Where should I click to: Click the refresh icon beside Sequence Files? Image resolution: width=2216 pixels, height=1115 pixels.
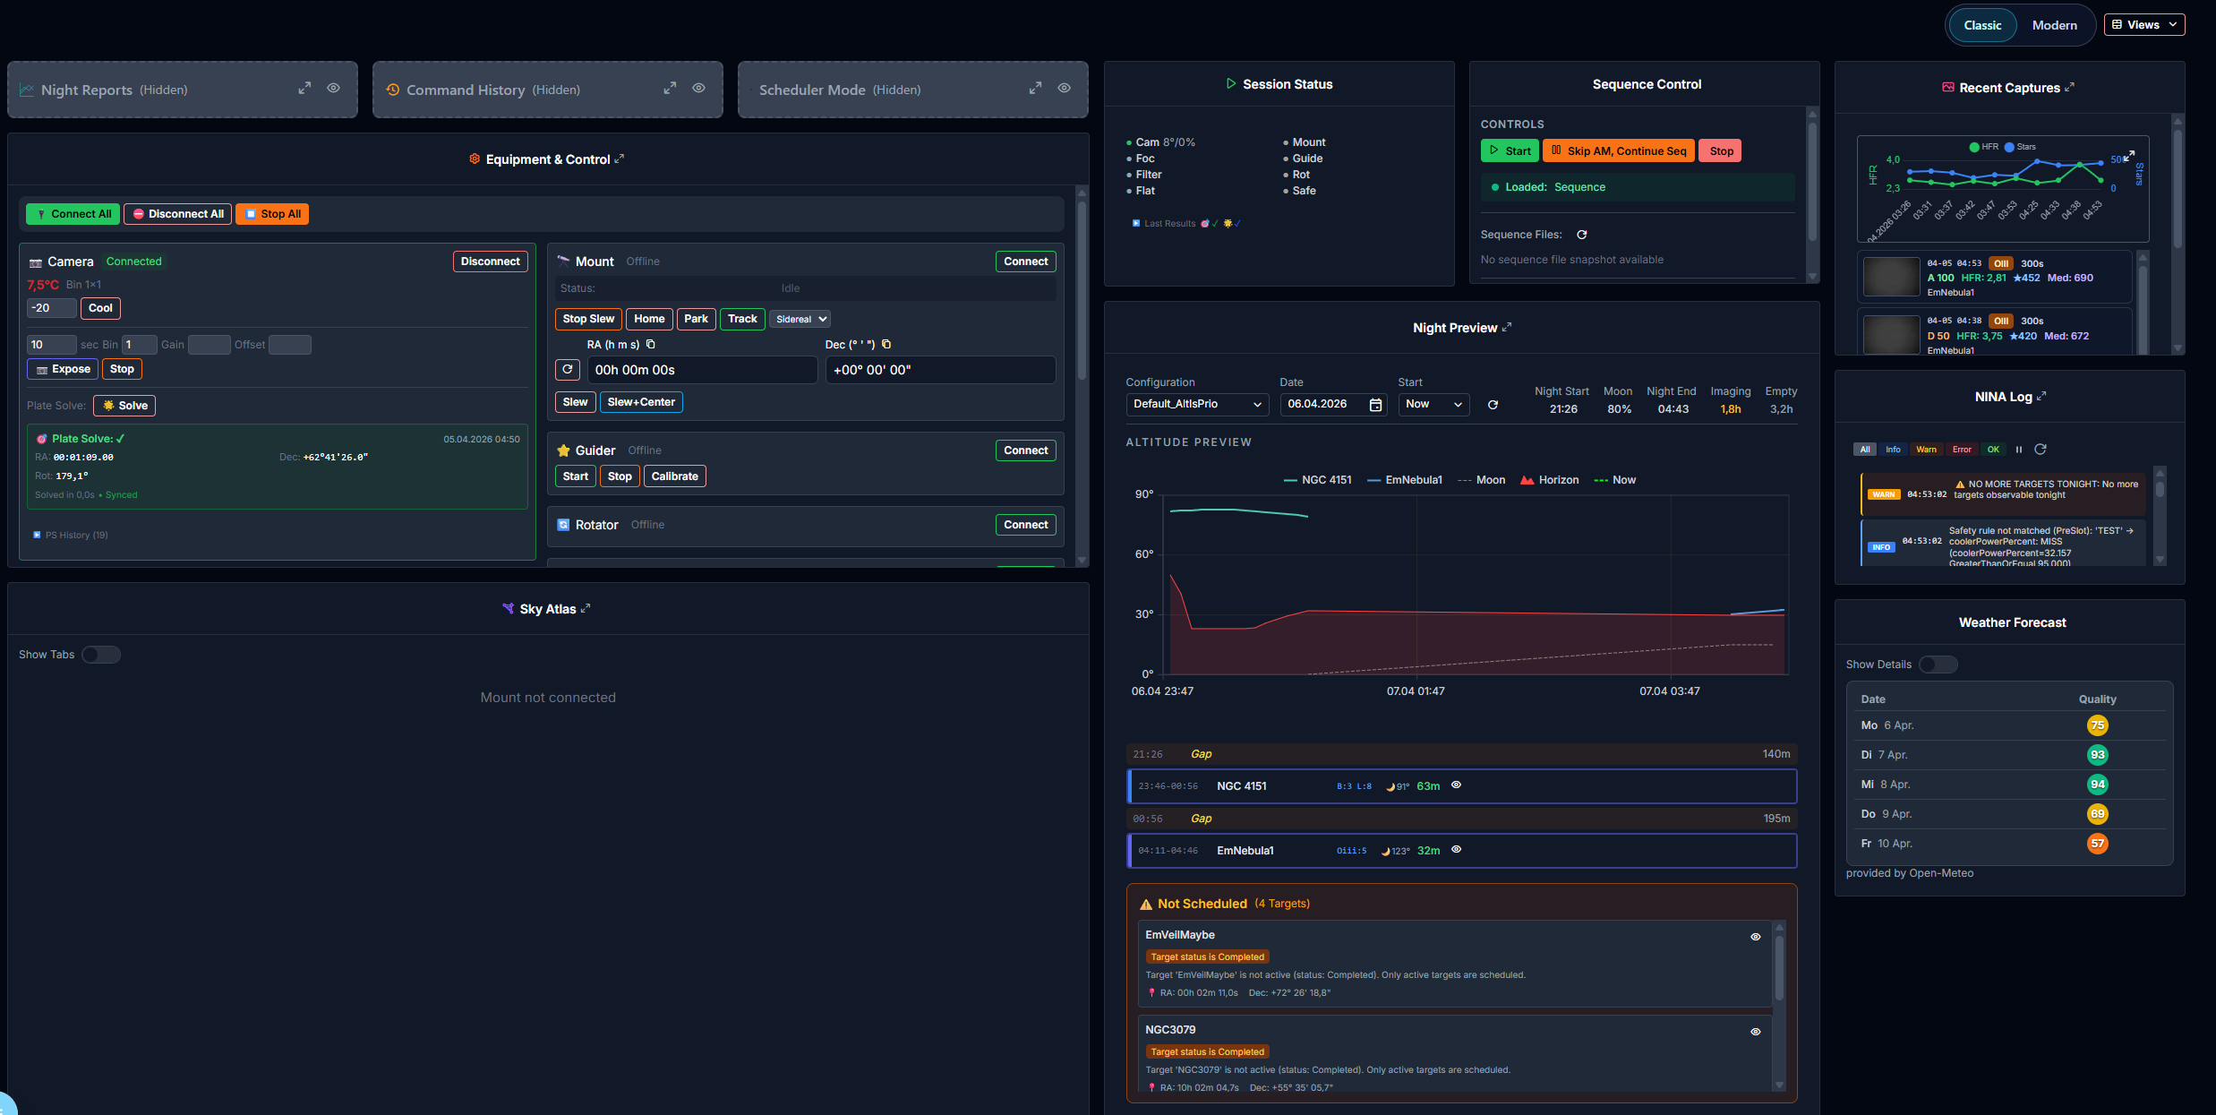point(1582,235)
